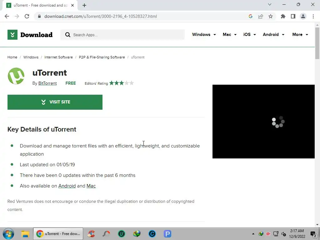Expand the Windows dropdown menu
Screen dimensions: 320x240
pyautogui.click(x=204, y=34)
